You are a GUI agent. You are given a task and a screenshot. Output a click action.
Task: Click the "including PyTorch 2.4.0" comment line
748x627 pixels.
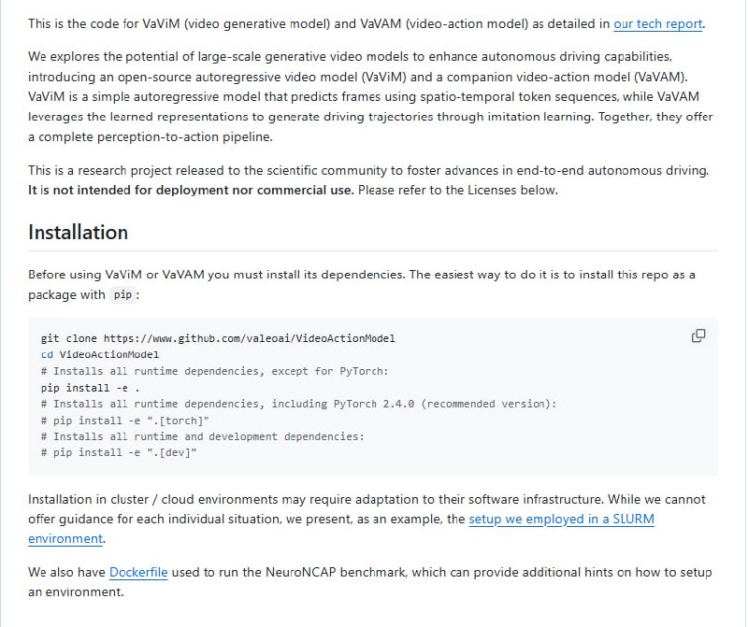click(299, 404)
